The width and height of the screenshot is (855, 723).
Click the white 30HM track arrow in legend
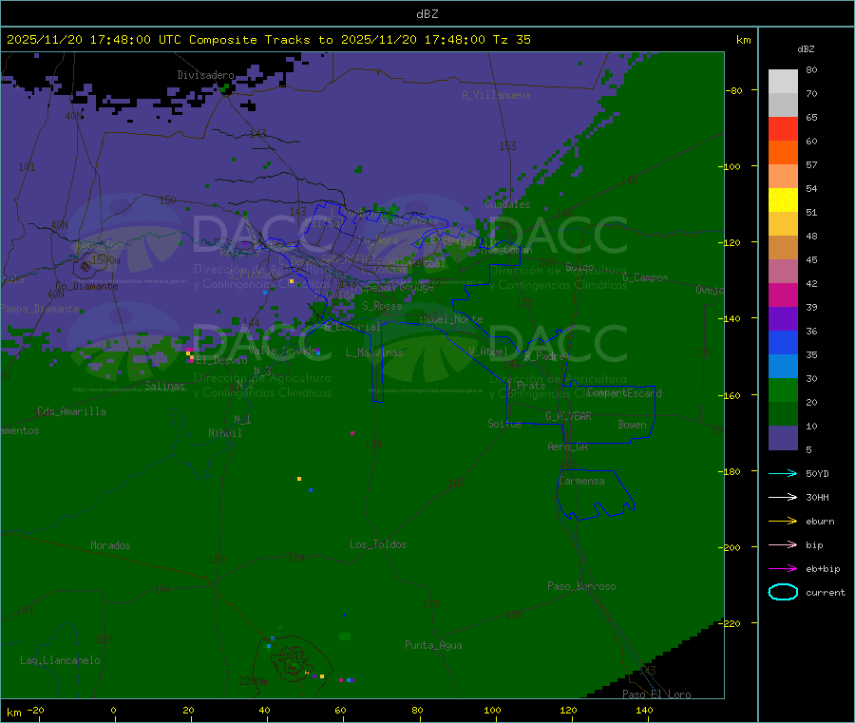click(783, 497)
